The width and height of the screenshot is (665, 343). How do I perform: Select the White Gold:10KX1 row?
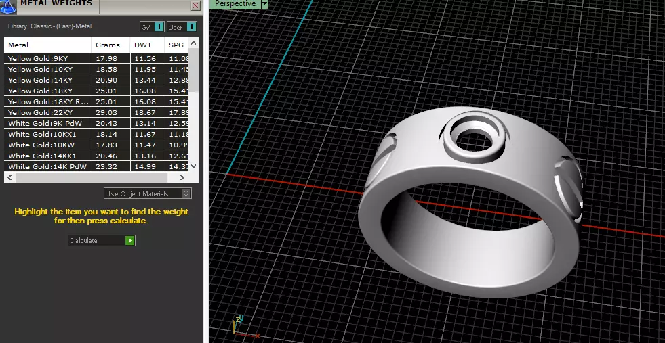96,134
